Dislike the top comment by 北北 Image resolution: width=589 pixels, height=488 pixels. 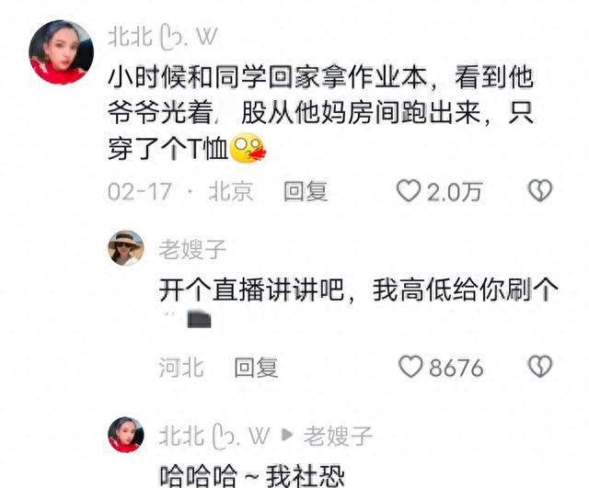[x=540, y=190]
